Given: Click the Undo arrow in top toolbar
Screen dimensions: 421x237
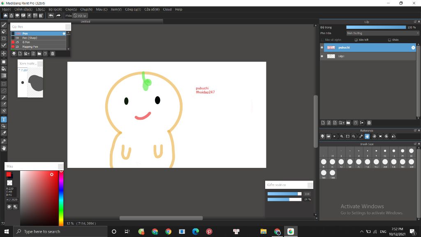Looking at the screenshot, I should pyautogui.click(x=51, y=16).
